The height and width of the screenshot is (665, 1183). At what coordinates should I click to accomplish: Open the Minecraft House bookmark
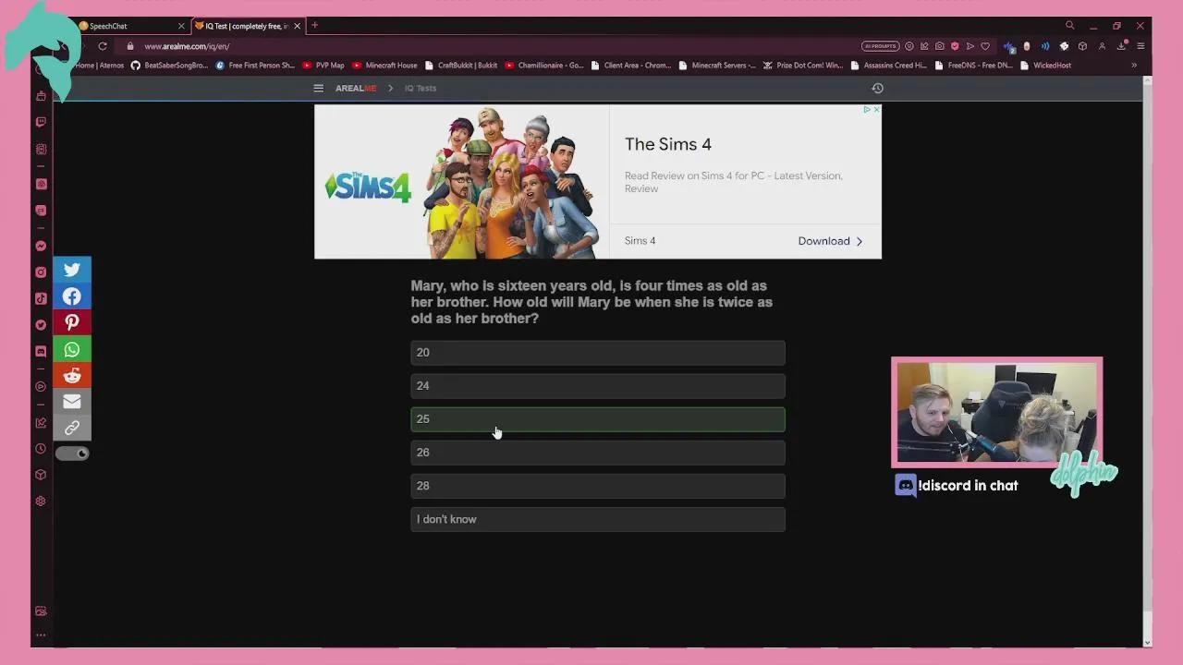384,66
